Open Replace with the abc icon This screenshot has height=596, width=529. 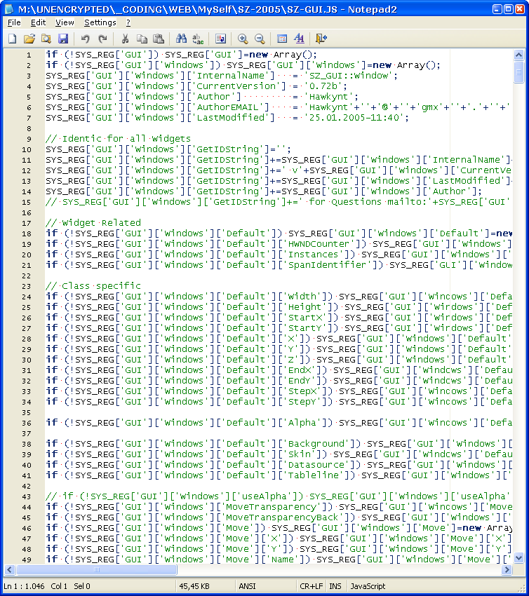point(198,39)
